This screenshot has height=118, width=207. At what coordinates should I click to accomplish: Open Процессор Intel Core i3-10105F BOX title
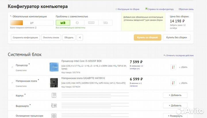pos(81,61)
